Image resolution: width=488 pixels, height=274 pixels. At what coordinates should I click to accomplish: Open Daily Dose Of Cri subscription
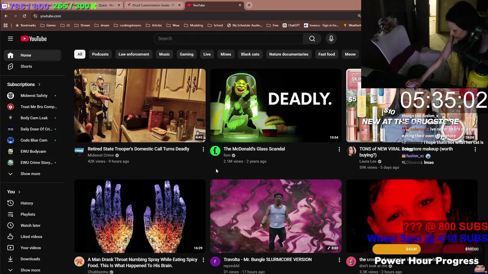32,129
